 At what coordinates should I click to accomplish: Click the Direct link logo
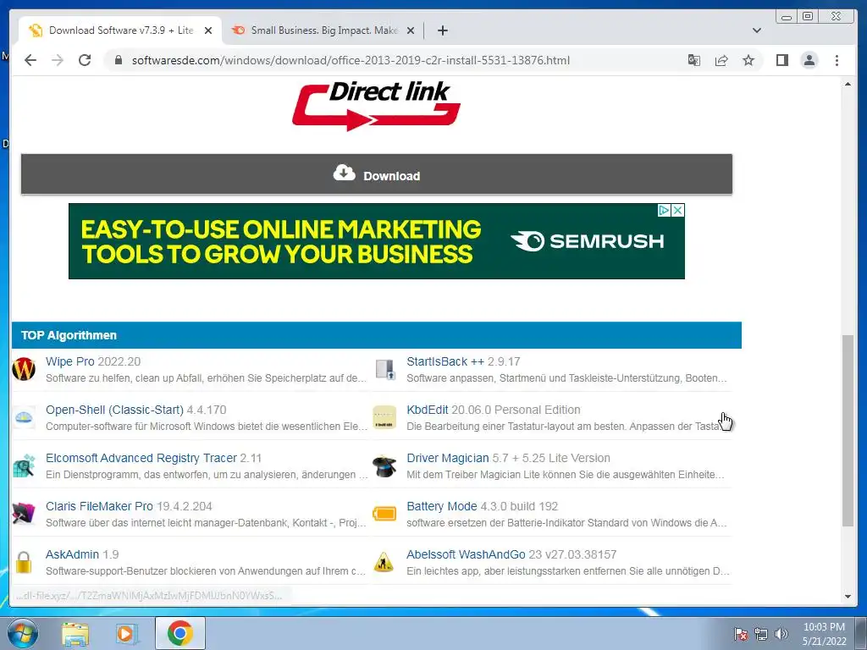[x=376, y=106]
